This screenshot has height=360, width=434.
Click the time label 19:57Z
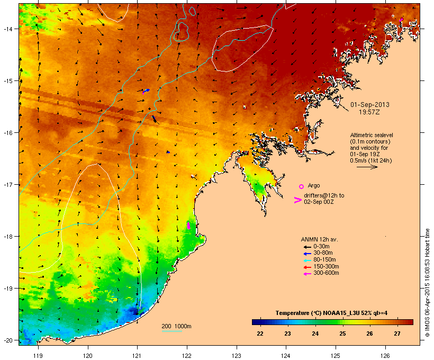[369, 112]
